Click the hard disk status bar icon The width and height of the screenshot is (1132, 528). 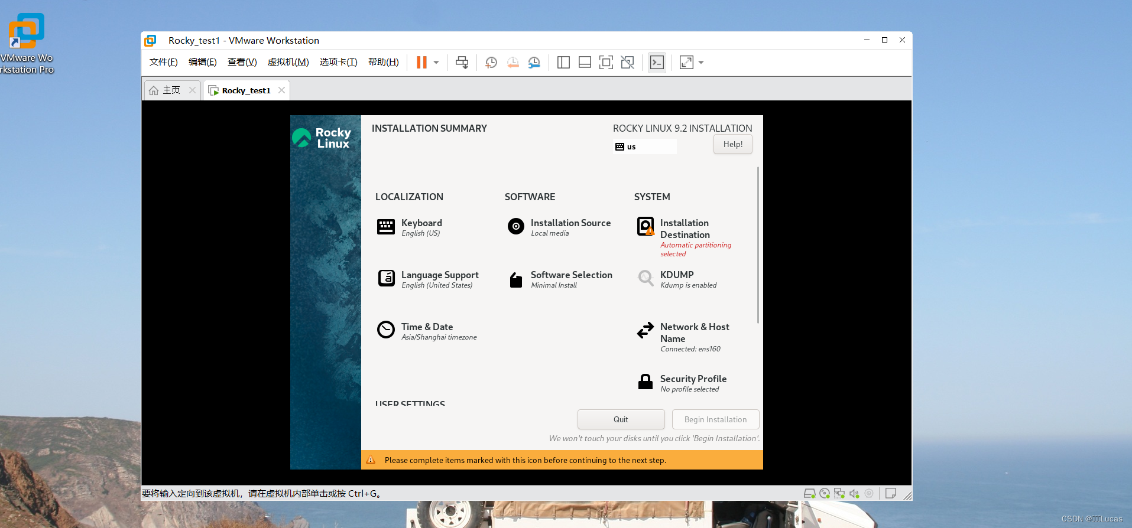[810, 493]
